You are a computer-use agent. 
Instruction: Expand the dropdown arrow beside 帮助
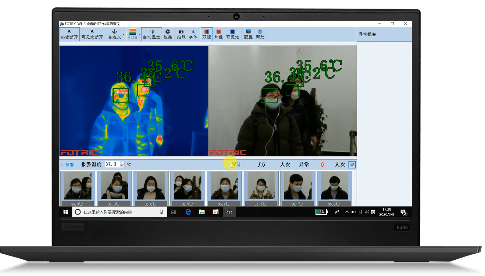[267, 34]
